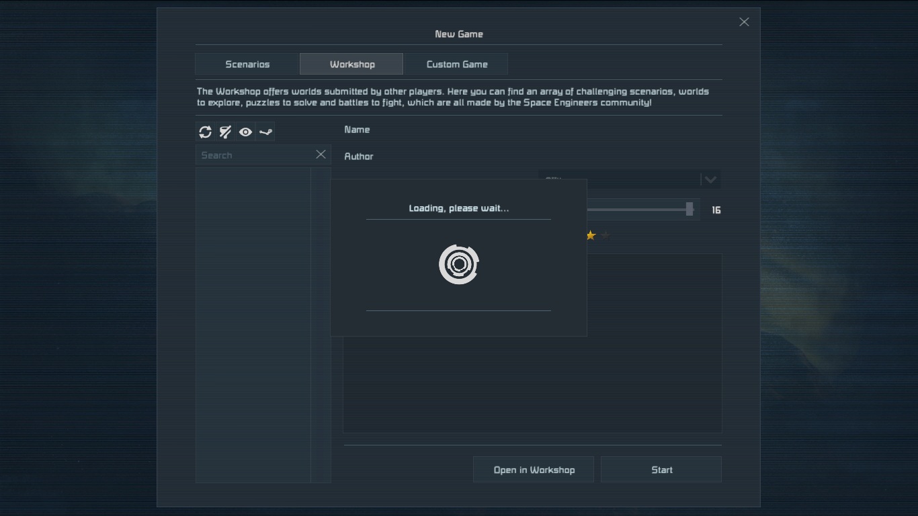918x516 pixels.
Task: Switch to the Scenarios tab
Action: click(247, 64)
